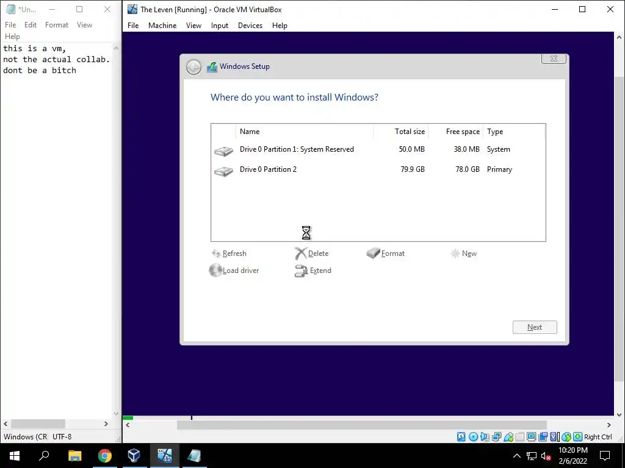
Task: Click the Delete link
Action: point(318,253)
